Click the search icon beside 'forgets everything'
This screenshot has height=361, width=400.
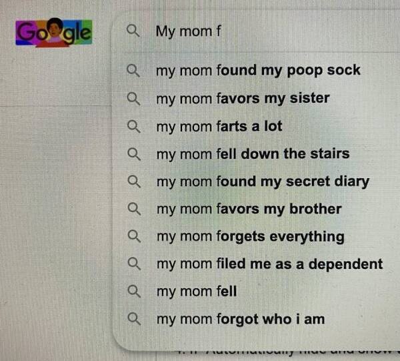[x=133, y=236]
